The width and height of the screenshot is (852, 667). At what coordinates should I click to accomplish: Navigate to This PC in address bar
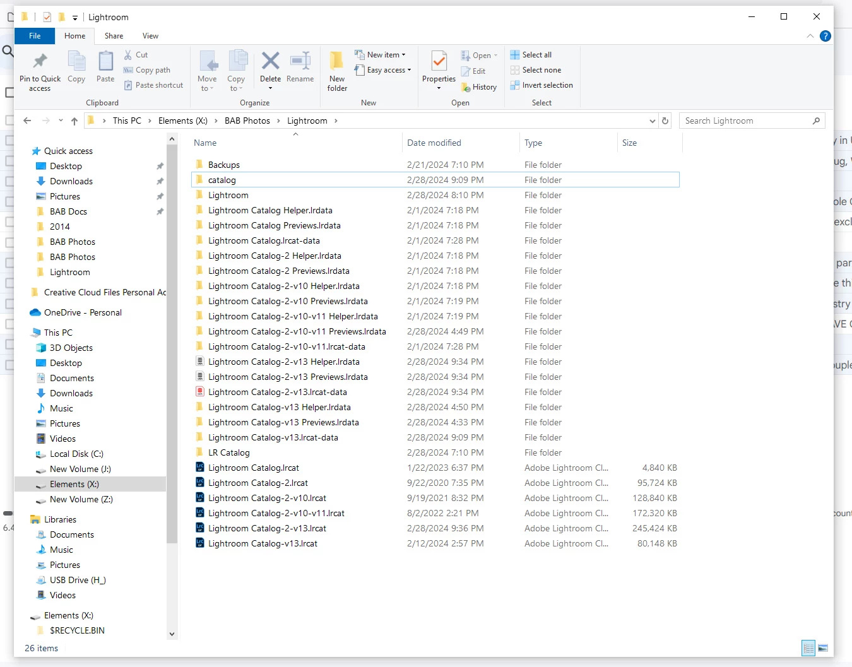click(127, 121)
